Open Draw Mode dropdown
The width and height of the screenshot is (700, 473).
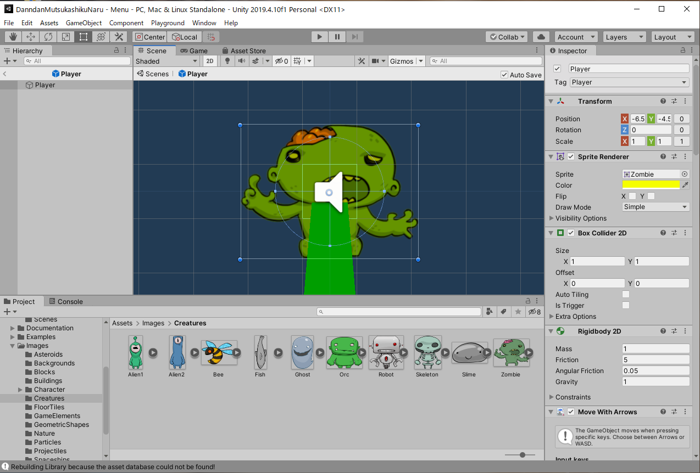coord(655,207)
